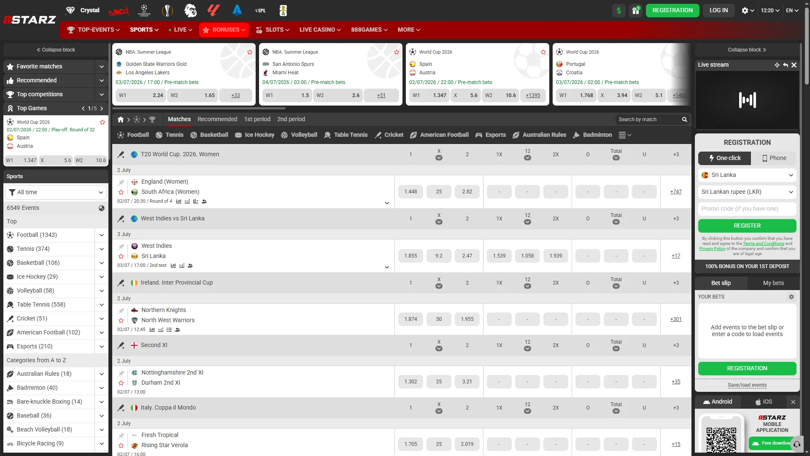Switch to the 1st period tab

coord(257,119)
